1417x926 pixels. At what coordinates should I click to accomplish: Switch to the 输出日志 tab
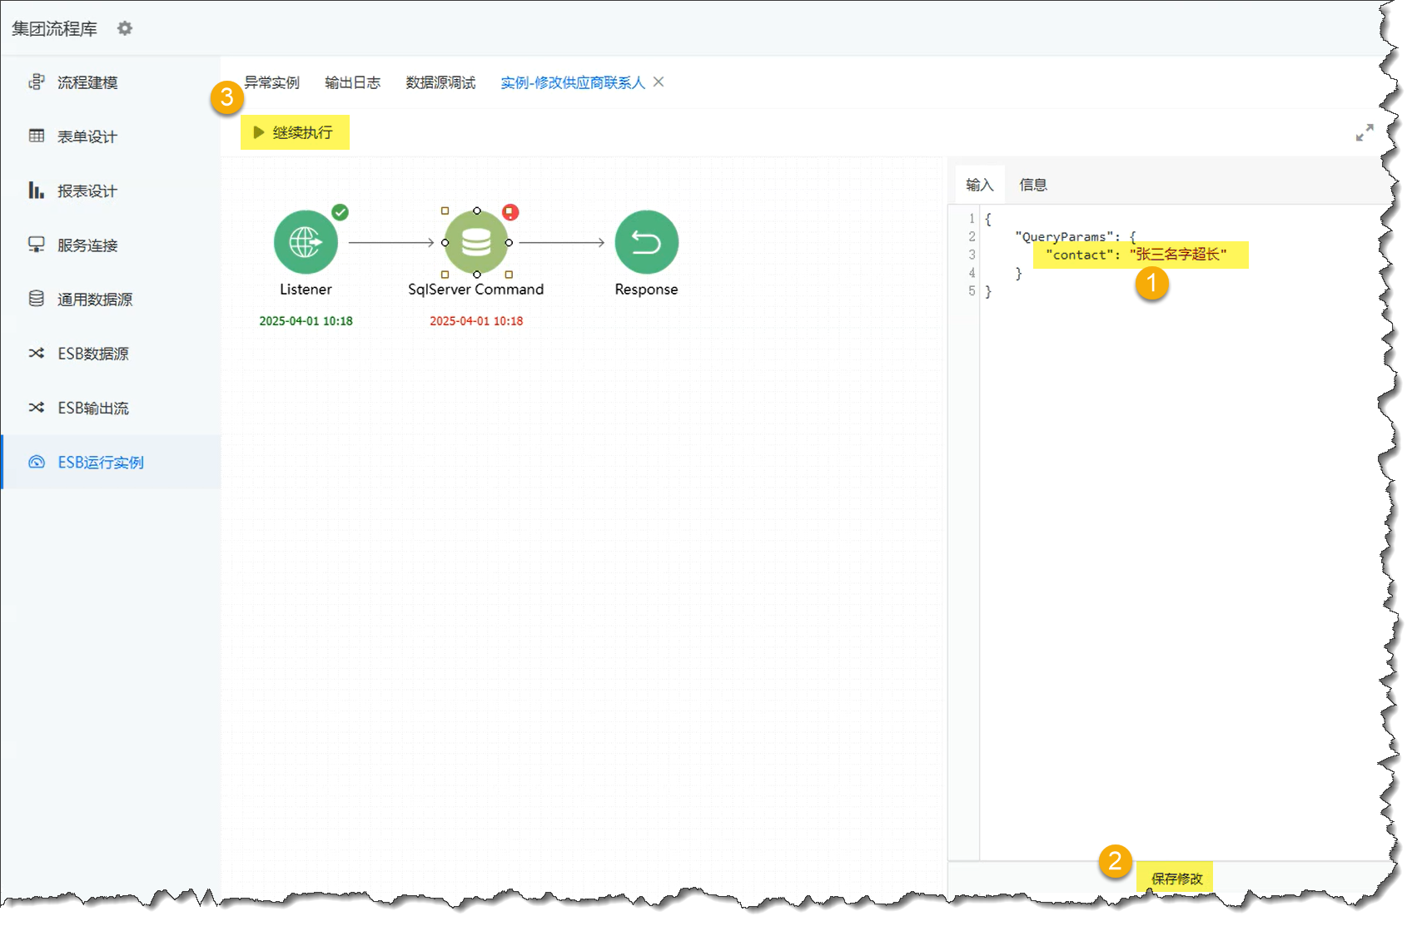(x=352, y=82)
